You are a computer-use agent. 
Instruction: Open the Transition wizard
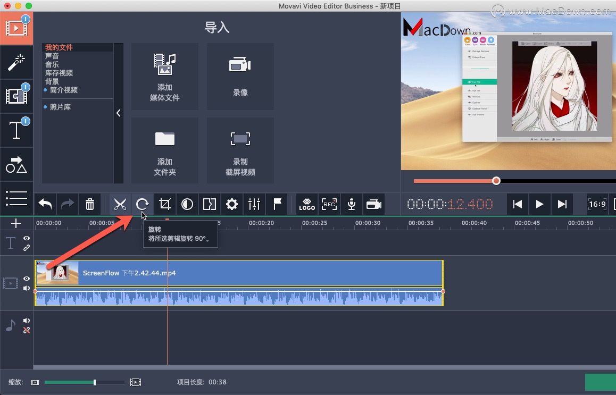[210, 204]
